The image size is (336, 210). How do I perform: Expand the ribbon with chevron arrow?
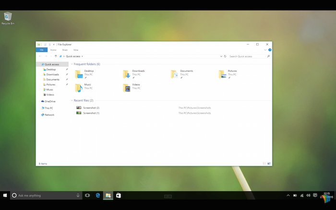[265, 50]
